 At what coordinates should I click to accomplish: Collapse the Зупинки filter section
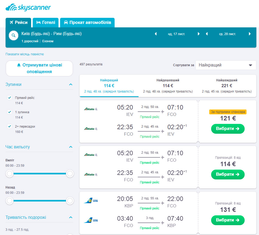click(x=71, y=84)
